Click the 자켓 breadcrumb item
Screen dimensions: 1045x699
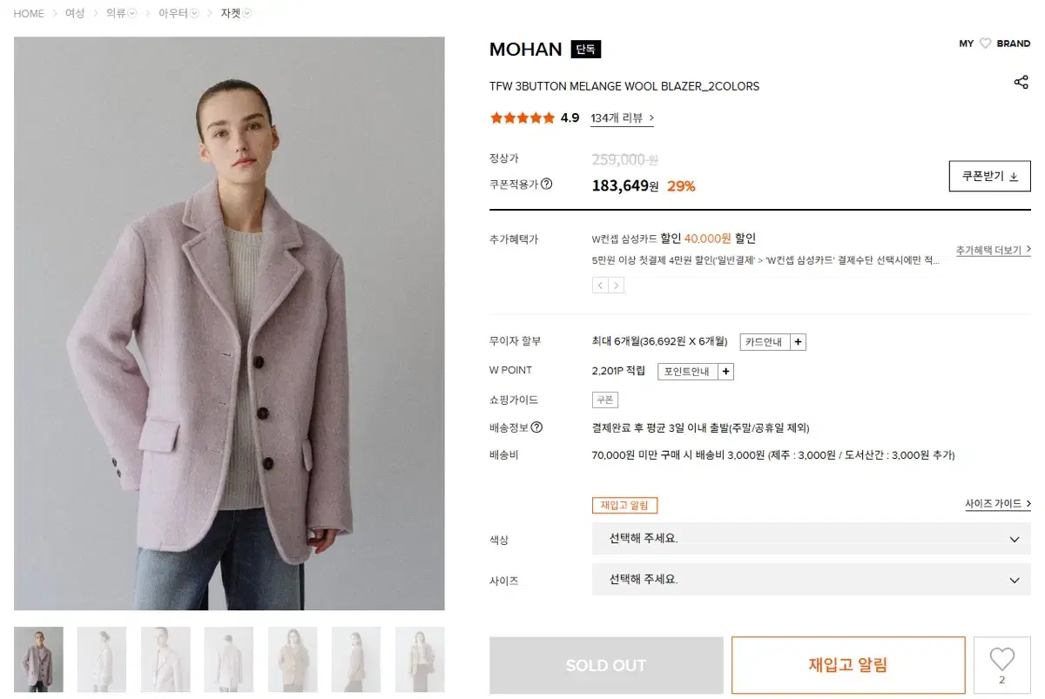pyautogui.click(x=230, y=13)
